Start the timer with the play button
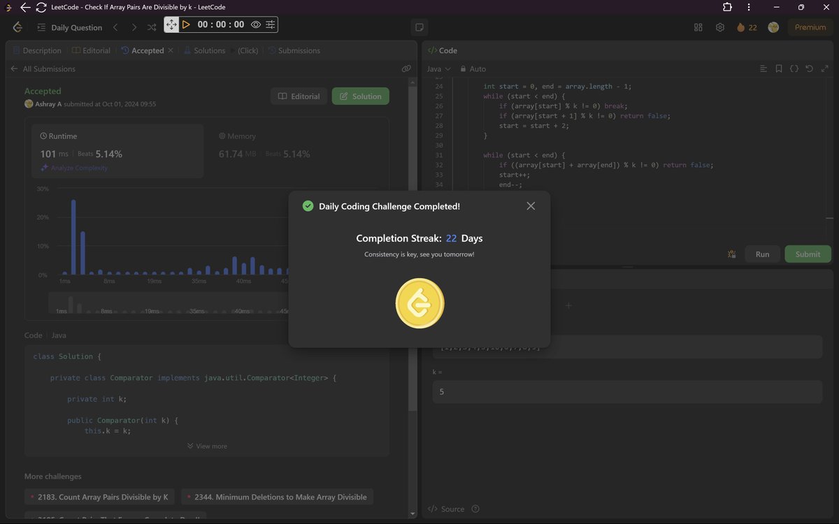This screenshot has width=839, height=524. [186, 24]
